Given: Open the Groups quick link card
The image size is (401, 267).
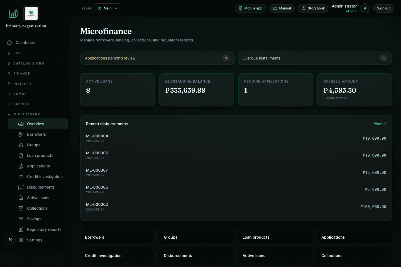Looking at the screenshot, I should point(197,237).
